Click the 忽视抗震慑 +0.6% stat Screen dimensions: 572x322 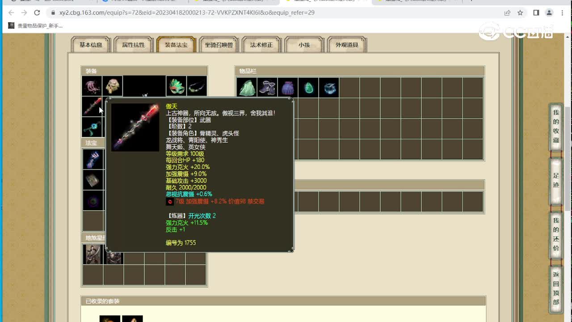pyautogui.click(x=189, y=194)
